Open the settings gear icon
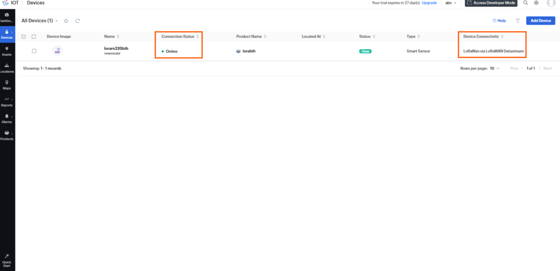560x271 pixels. (536, 3)
